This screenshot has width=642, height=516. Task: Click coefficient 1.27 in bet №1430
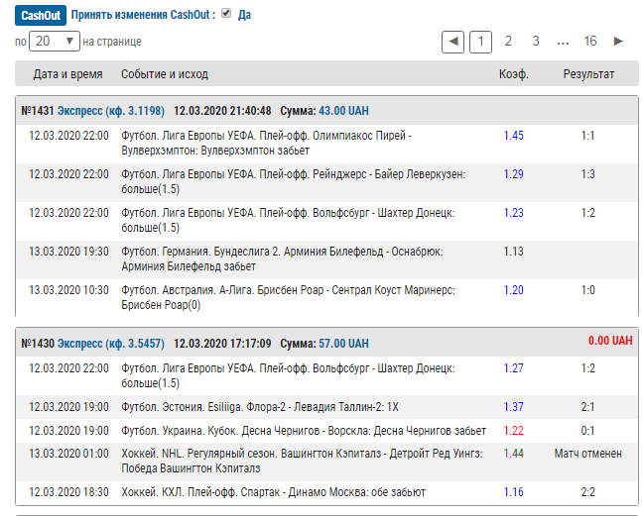click(513, 368)
